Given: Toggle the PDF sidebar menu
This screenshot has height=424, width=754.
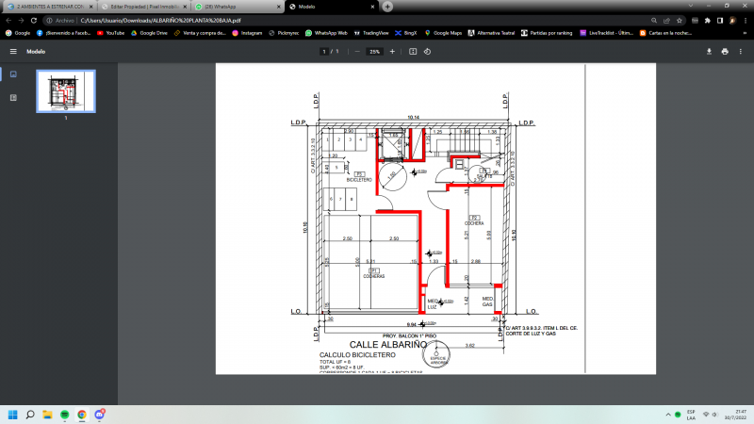Looking at the screenshot, I should tap(13, 52).
